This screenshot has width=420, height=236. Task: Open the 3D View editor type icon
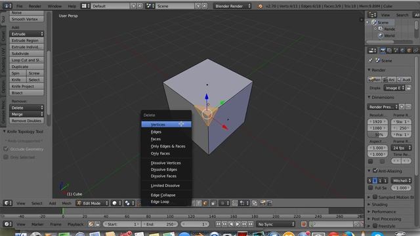coord(7,203)
